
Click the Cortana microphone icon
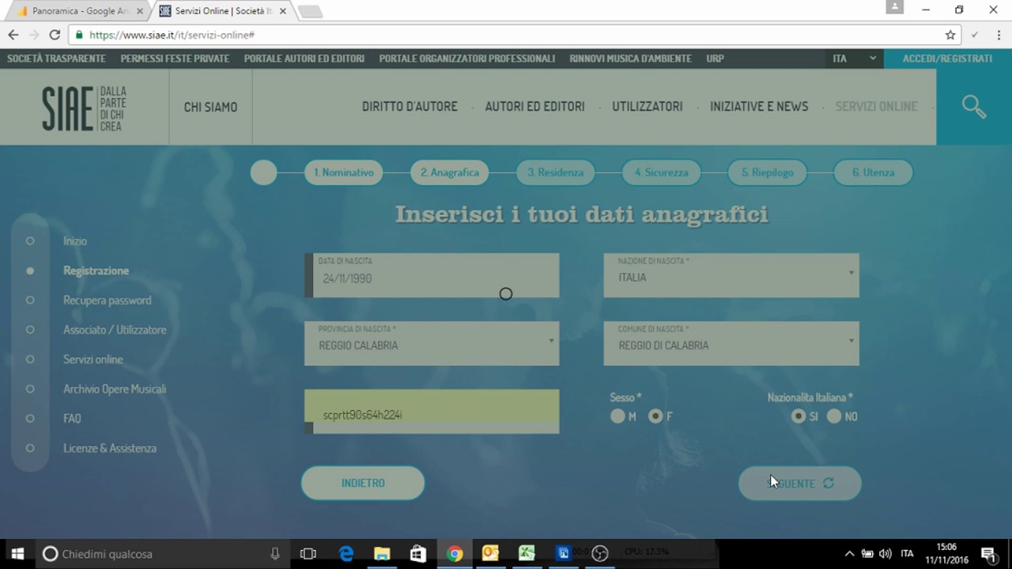point(275,554)
